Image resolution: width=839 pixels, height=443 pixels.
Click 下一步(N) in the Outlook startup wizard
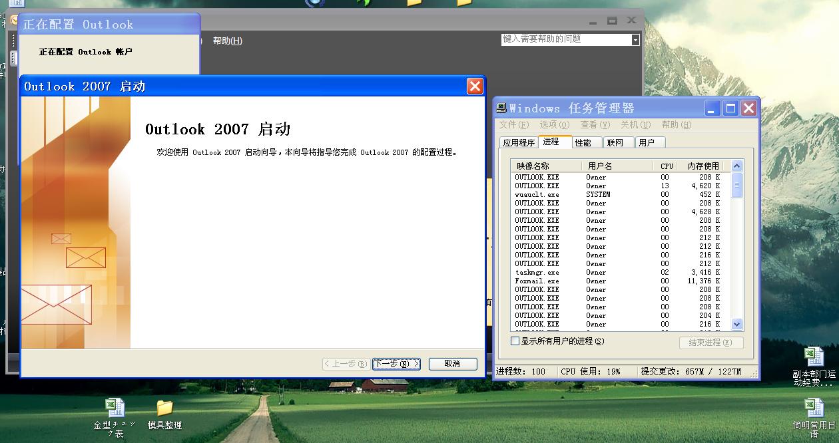click(396, 364)
